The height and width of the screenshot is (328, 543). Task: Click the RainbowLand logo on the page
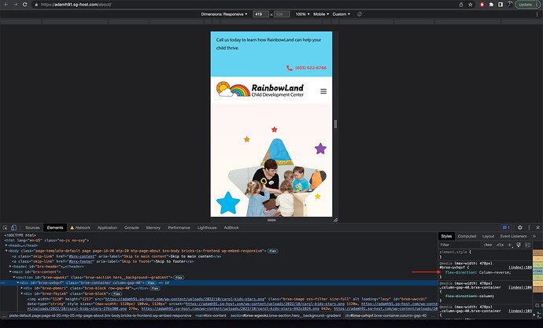(260, 89)
